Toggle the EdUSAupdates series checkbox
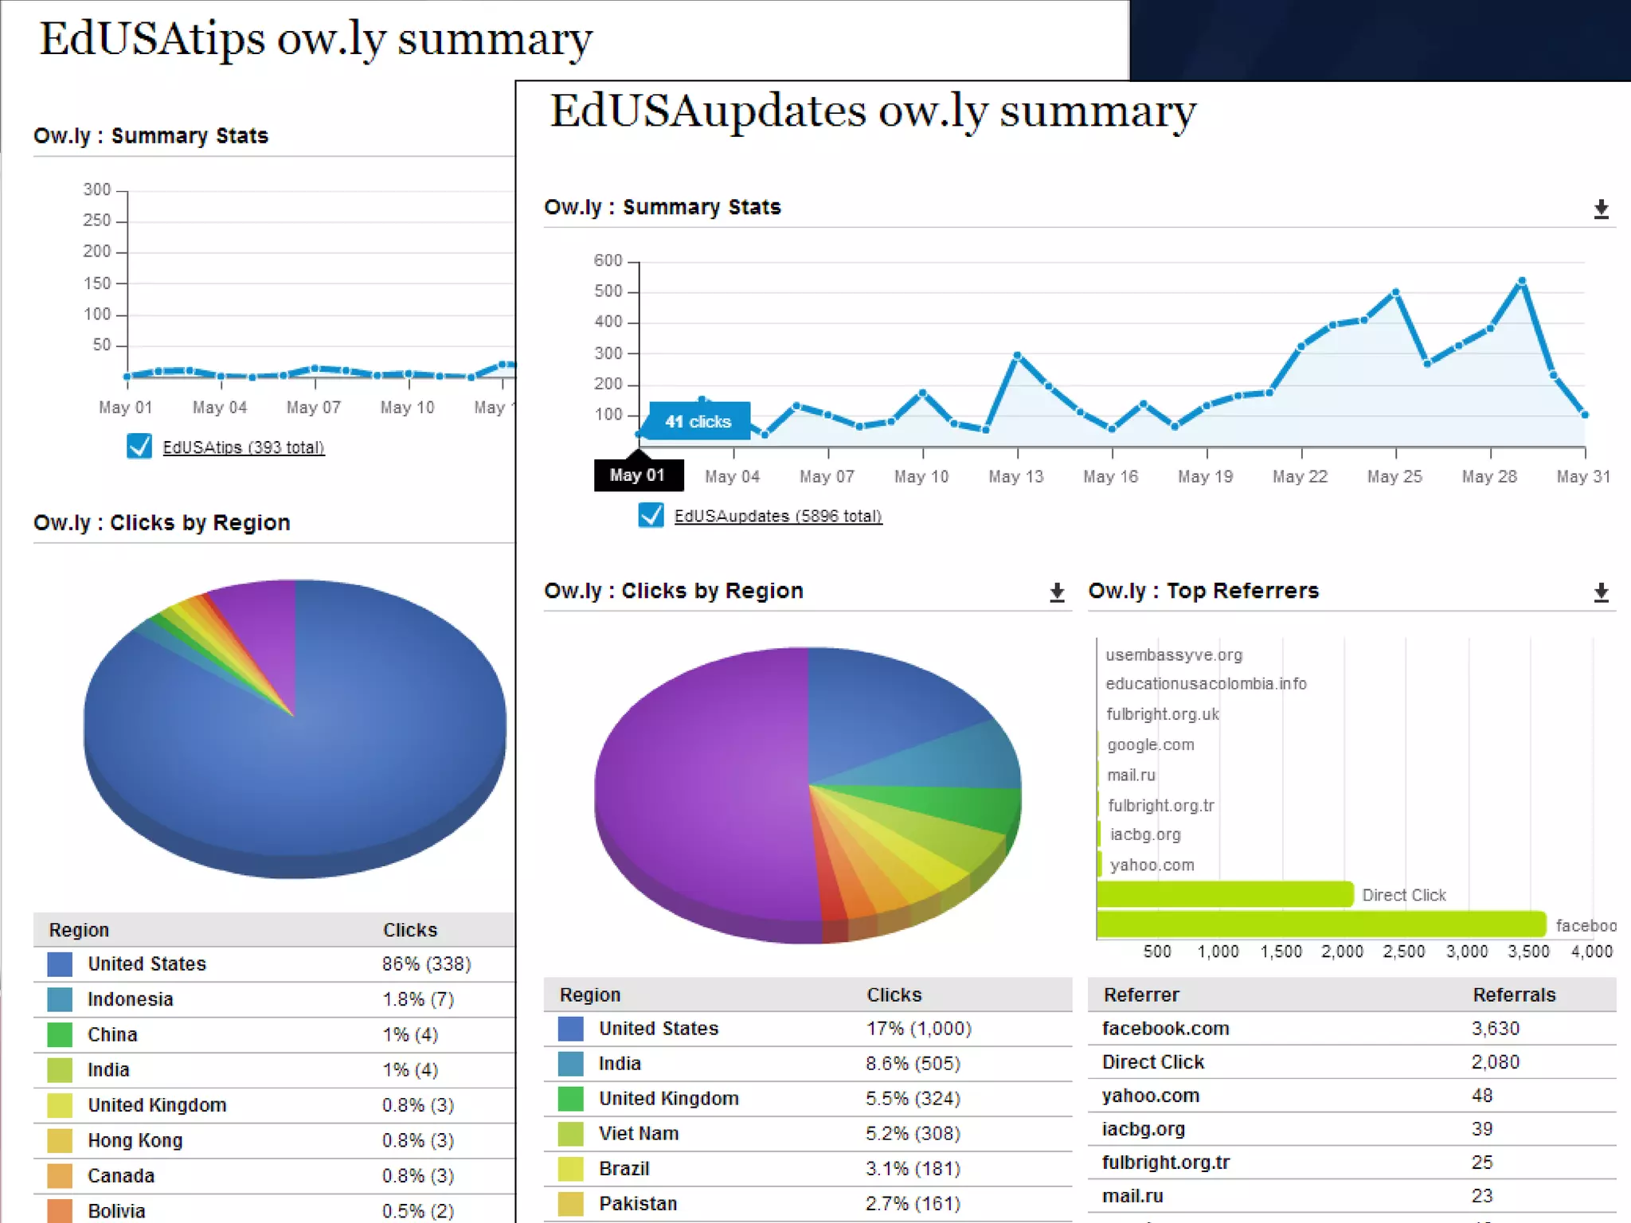This screenshot has width=1631, height=1223. point(651,515)
